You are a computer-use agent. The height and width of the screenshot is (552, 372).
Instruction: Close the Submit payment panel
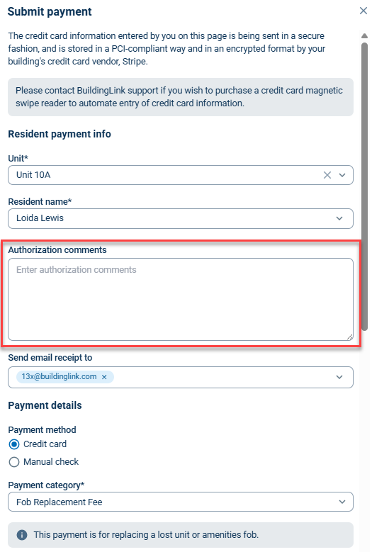[363, 11]
